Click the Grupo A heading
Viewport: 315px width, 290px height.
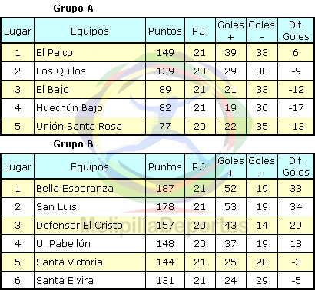tap(73, 8)
